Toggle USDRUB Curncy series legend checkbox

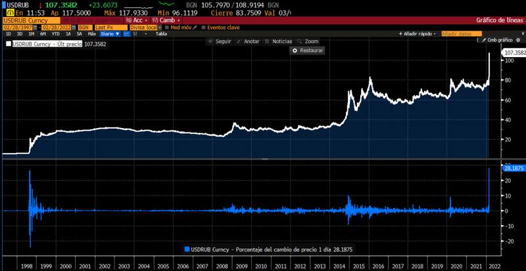8,43
